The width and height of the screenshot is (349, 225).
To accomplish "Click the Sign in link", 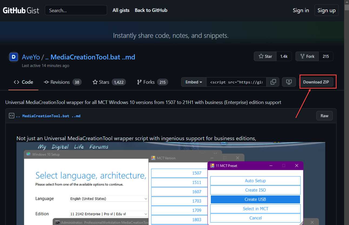I will coord(301,10).
